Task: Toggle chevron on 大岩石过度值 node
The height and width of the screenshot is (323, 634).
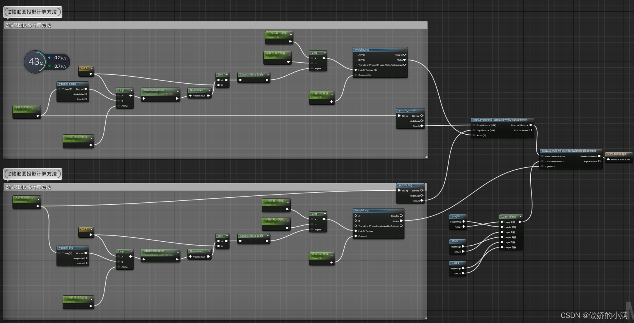Action: coord(332,256)
